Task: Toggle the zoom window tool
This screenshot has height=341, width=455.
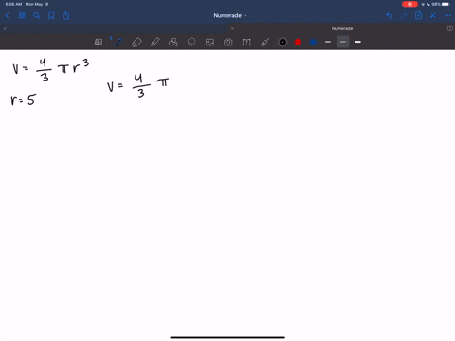Action: (x=99, y=42)
